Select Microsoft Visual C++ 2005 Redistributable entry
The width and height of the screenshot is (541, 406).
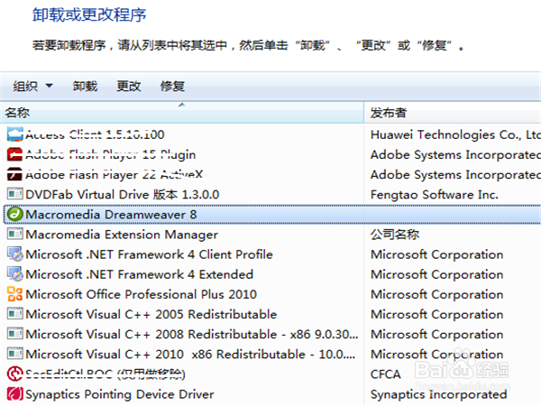pos(151,315)
